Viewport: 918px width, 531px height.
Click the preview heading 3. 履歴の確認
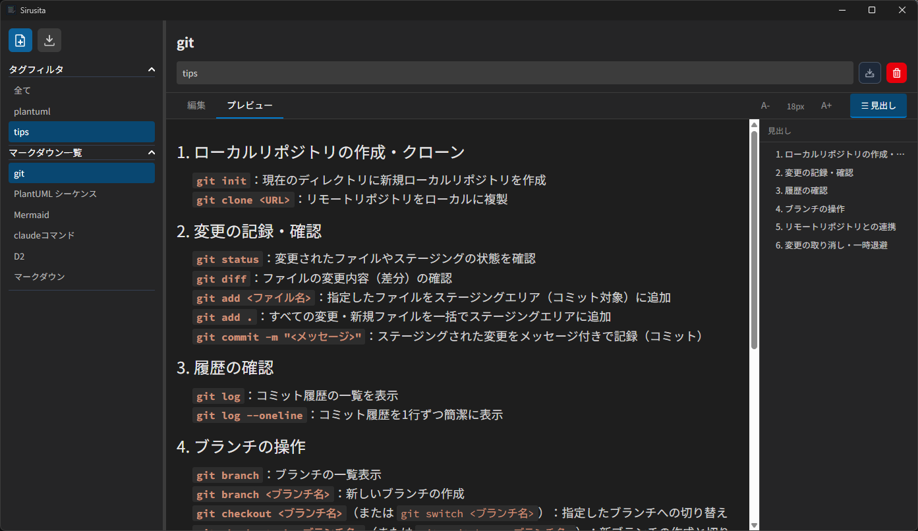pos(225,368)
